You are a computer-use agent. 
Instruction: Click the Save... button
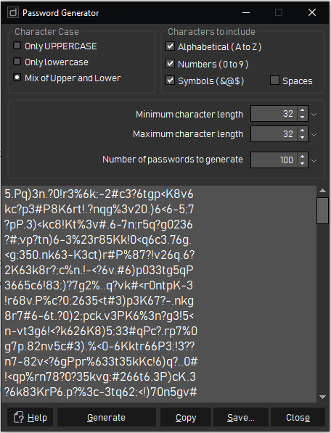click(241, 418)
